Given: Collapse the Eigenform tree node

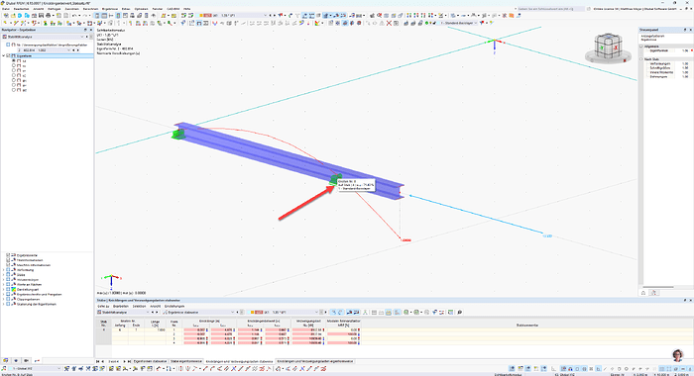Looking at the screenshot, I should (x=4, y=55).
